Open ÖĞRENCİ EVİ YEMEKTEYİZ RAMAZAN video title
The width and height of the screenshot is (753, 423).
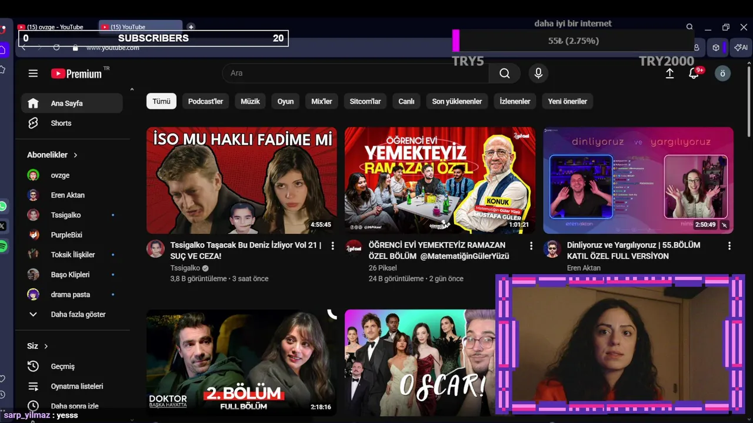click(439, 251)
